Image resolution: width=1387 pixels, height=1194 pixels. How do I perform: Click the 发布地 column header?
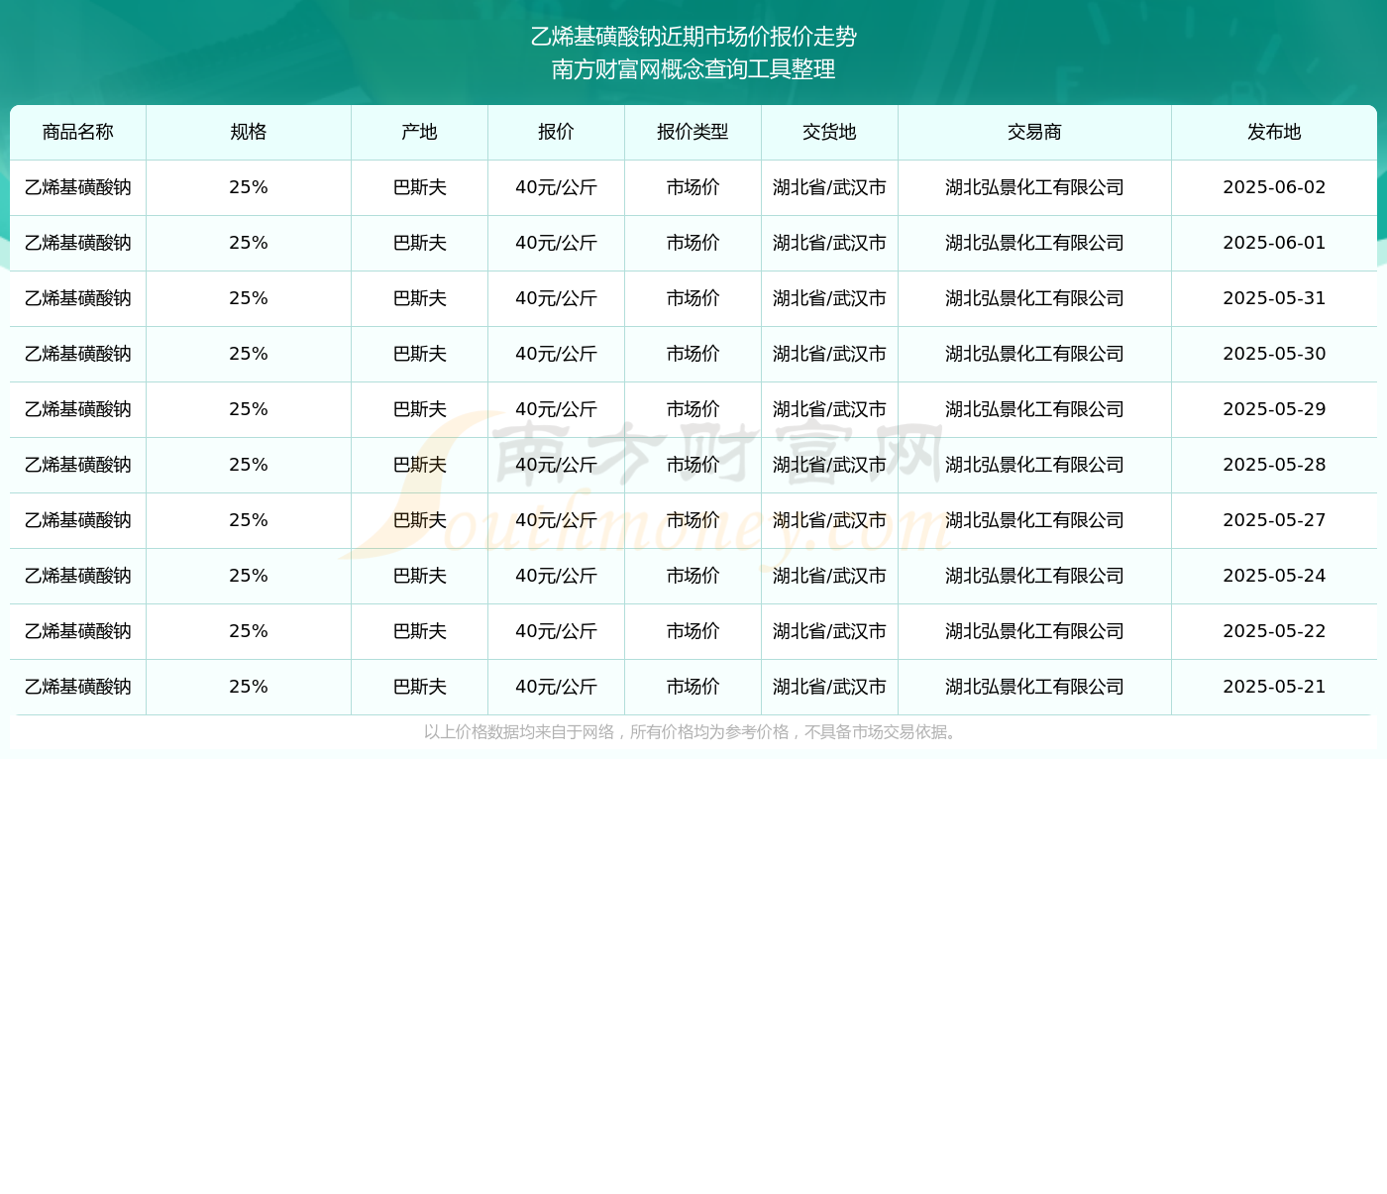coord(1274,132)
